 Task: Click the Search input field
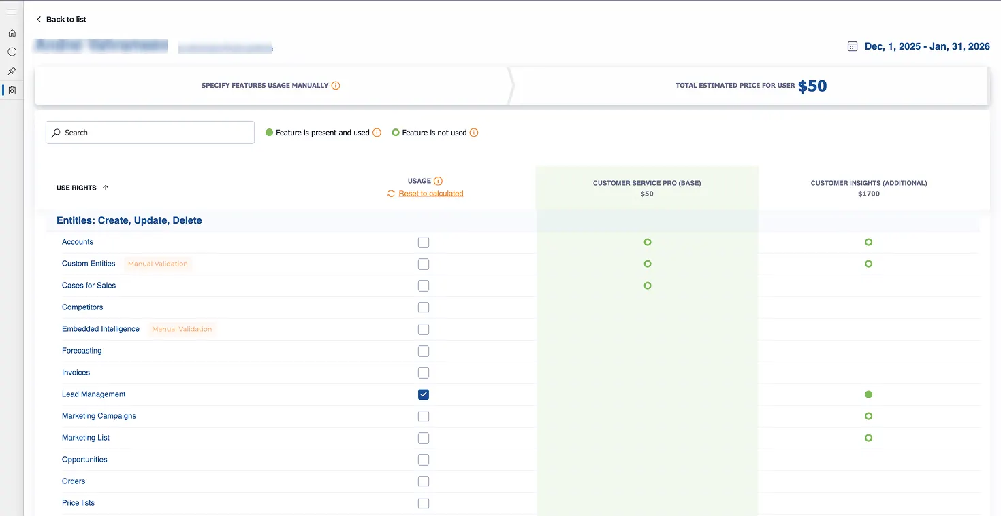150,133
